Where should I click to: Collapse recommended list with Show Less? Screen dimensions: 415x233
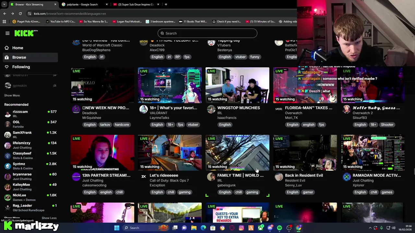49,218
